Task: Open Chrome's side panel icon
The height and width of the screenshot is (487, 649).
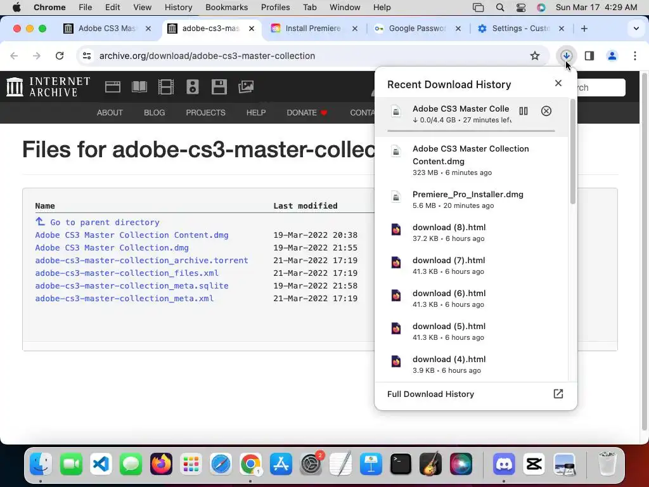Action: click(589, 56)
